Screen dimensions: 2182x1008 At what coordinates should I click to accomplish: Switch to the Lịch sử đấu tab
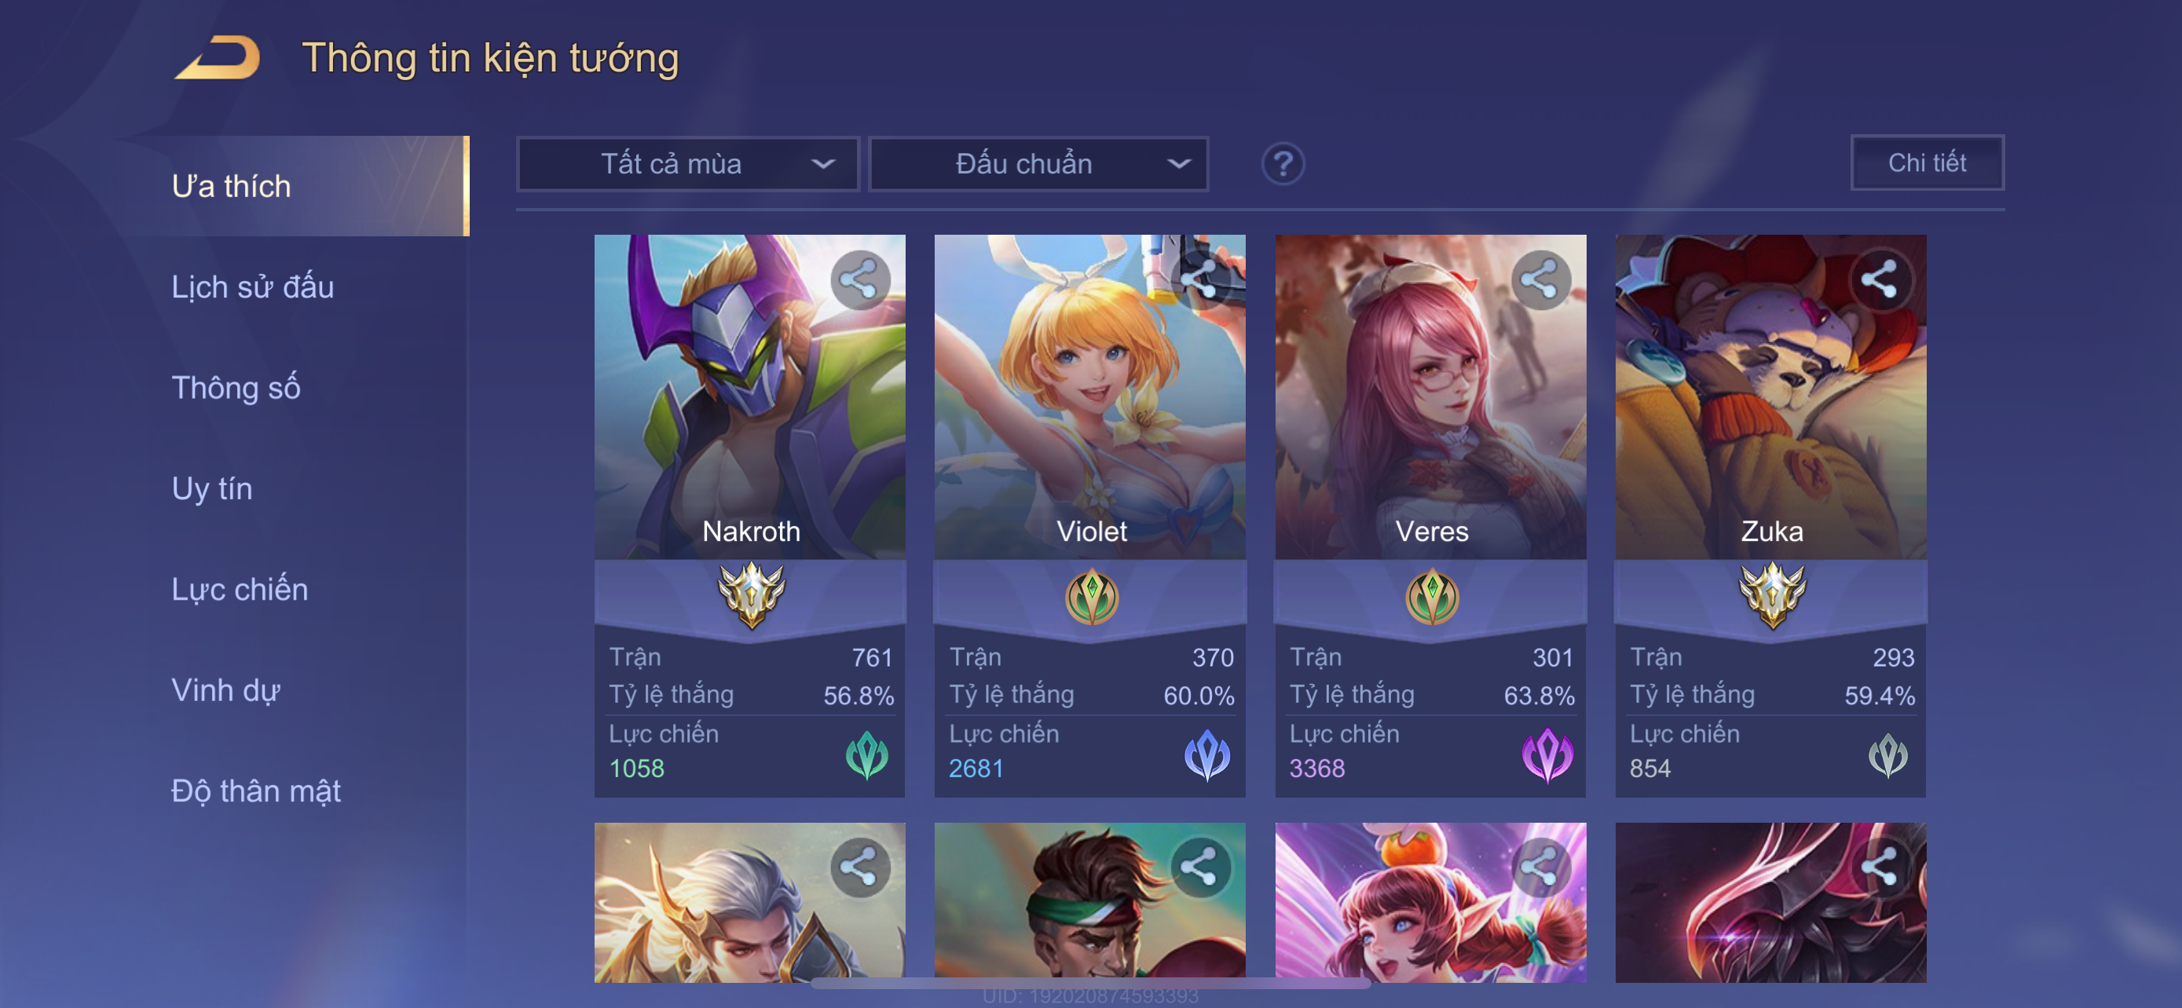(252, 287)
